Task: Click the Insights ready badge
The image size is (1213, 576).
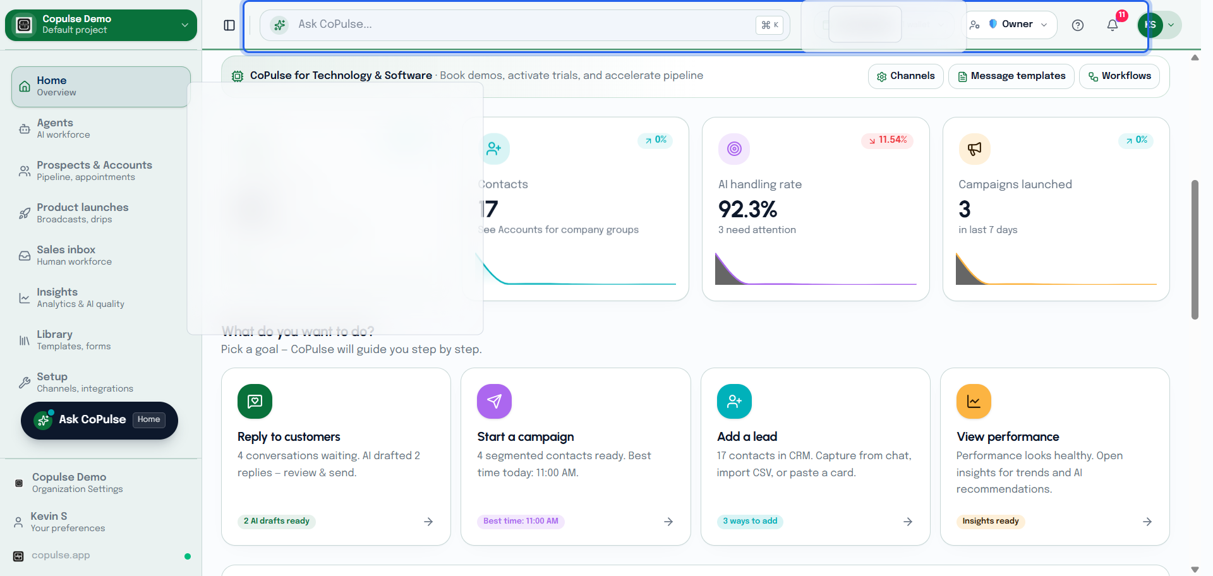Action: [x=991, y=521]
